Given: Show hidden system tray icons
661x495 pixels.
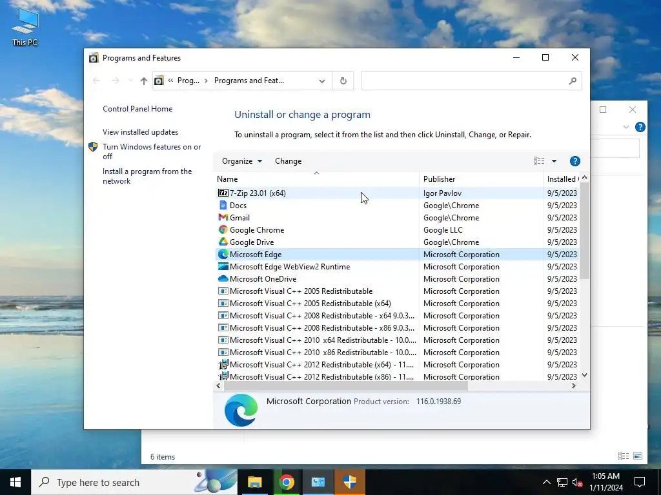Looking at the screenshot, I should coord(546,482).
